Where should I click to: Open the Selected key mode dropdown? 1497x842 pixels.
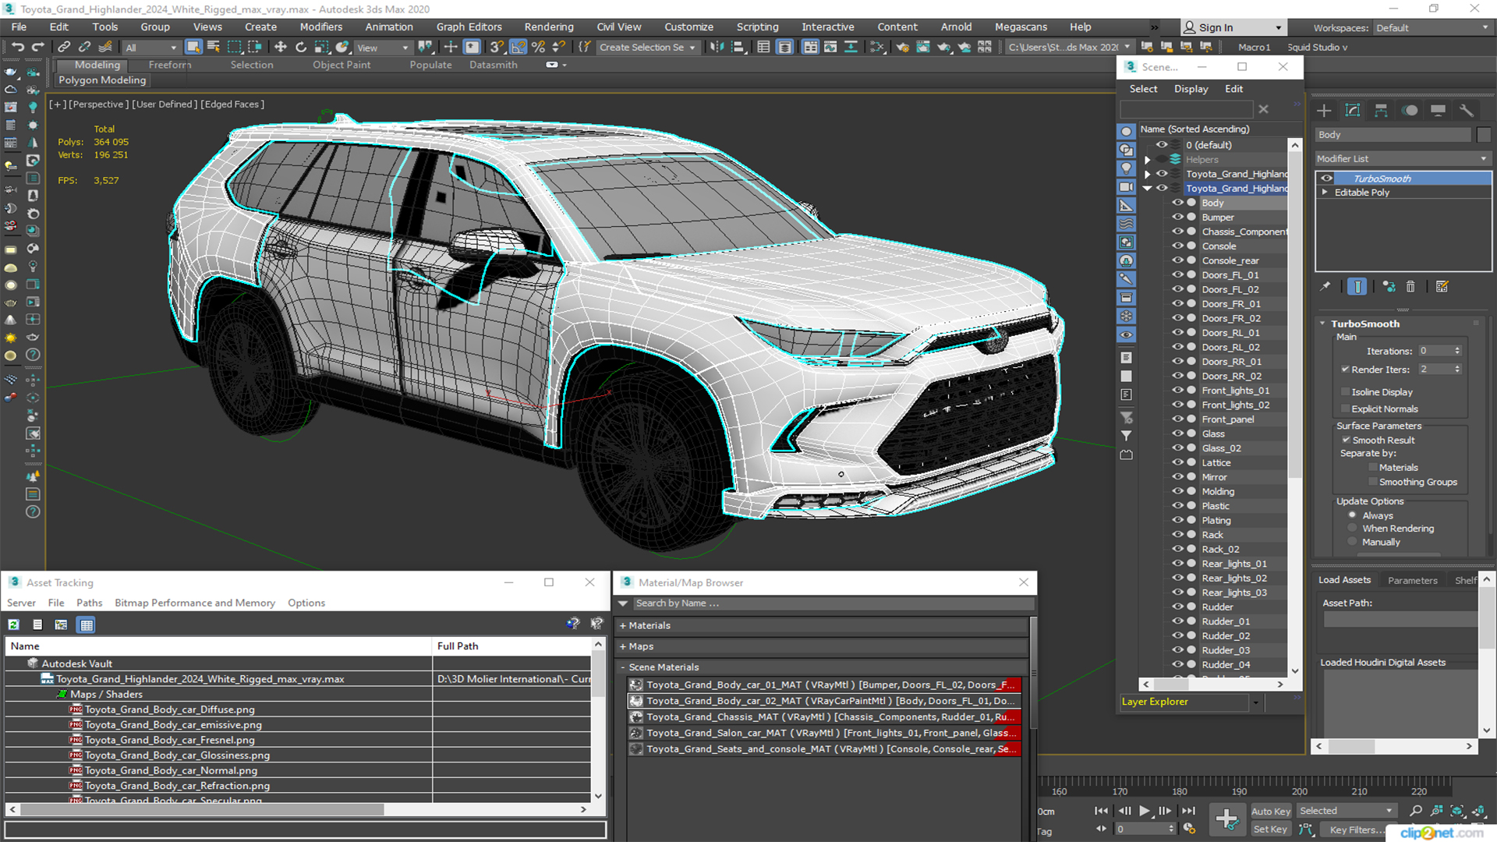point(1347,811)
